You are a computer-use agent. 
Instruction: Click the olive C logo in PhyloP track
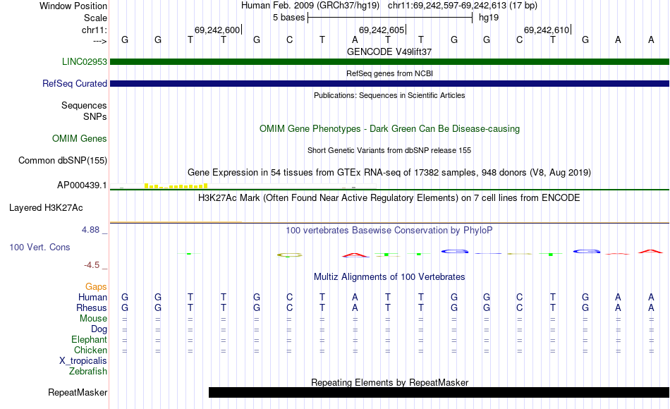pos(290,255)
